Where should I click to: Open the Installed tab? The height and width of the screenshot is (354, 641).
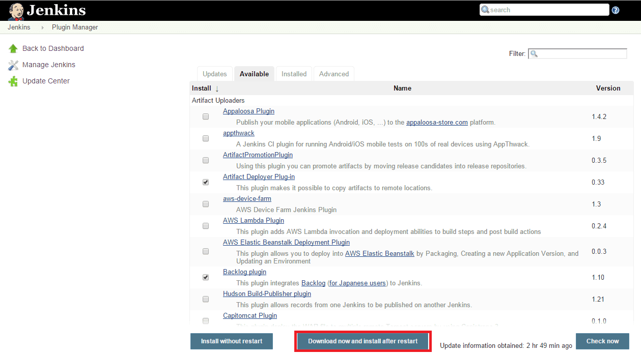pos(294,74)
